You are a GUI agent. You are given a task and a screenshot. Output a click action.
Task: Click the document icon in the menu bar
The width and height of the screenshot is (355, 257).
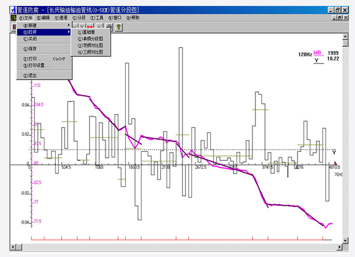(14, 18)
